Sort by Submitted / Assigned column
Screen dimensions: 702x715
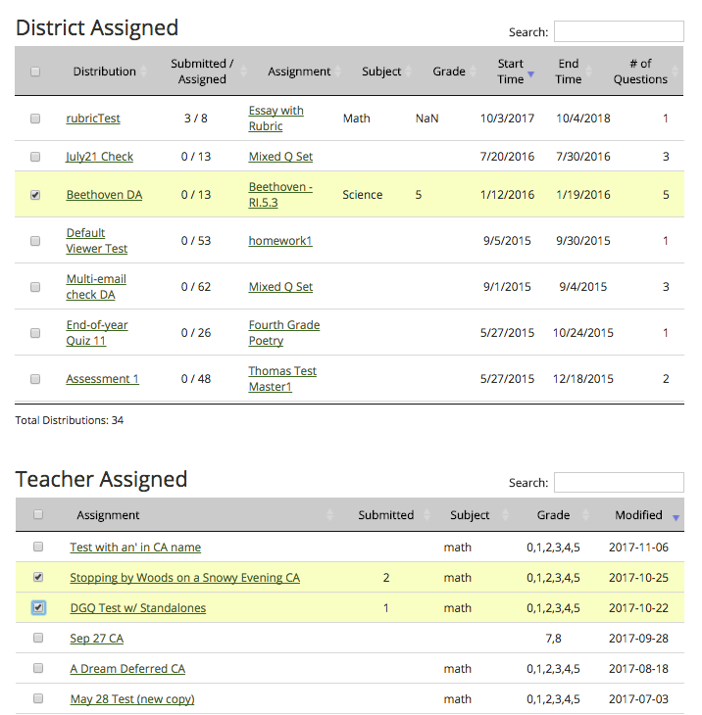202,71
